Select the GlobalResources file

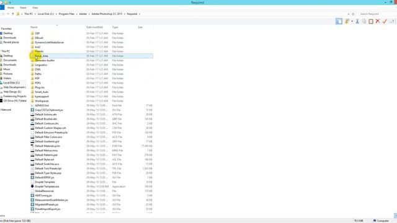coord(44,191)
